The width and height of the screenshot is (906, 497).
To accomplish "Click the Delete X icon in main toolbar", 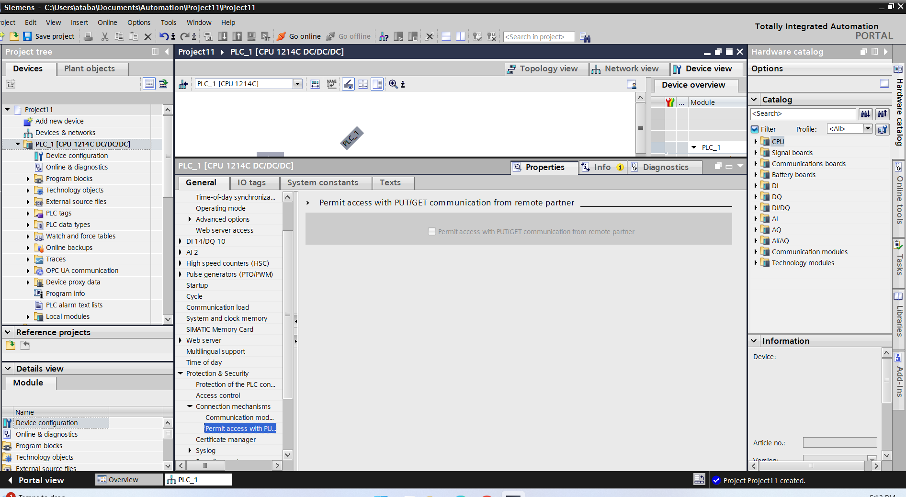I will [148, 36].
